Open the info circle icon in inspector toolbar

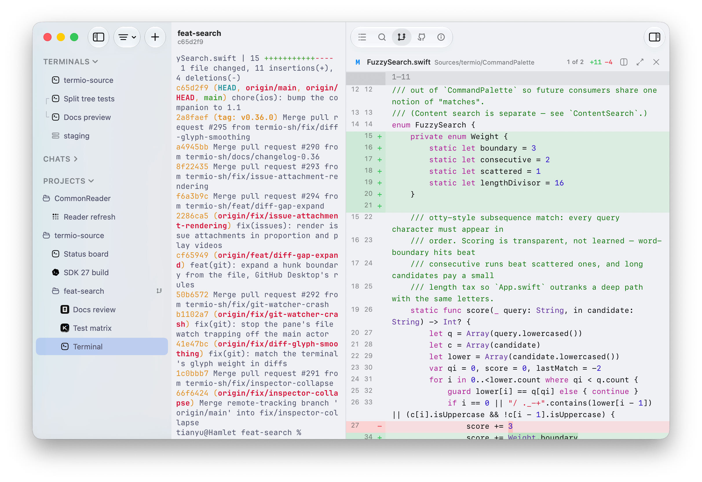pyautogui.click(x=441, y=37)
